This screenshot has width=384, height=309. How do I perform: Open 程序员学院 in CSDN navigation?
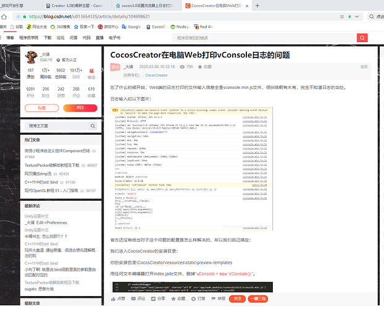28,38
